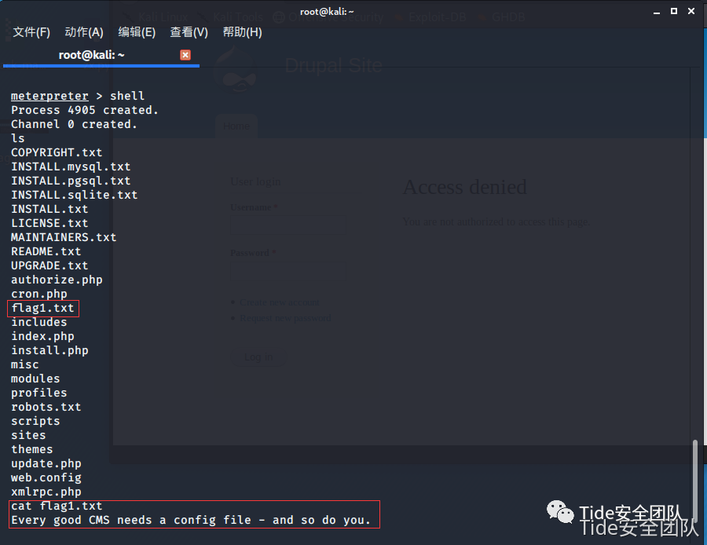The width and height of the screenshot is (707, 545).
Task: Open the GHDB bookmark in background browser
Action: 501,17
